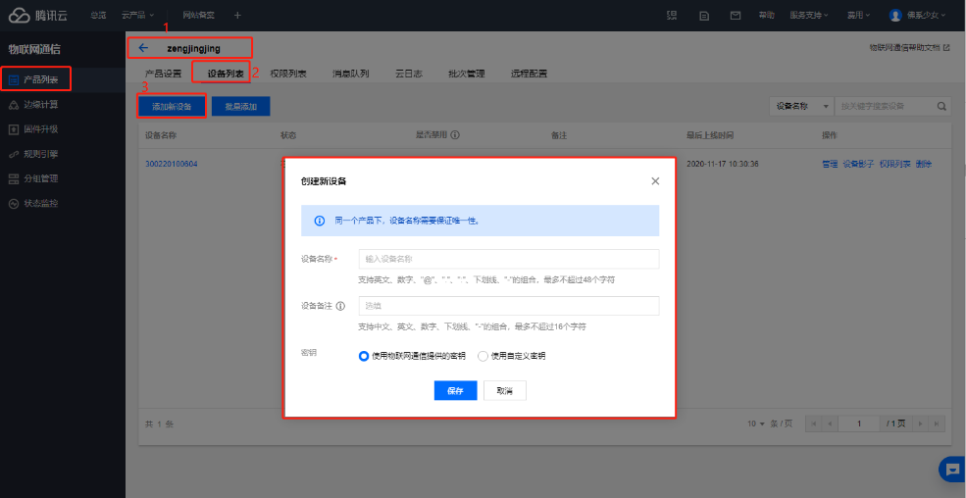Viewport: 966px width, 498px height.
Task: Open device link 300220100604
Action: (x=172, y=164)
